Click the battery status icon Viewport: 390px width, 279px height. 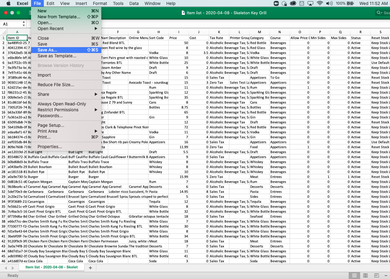pyautogui.click(x=350, y=3)
